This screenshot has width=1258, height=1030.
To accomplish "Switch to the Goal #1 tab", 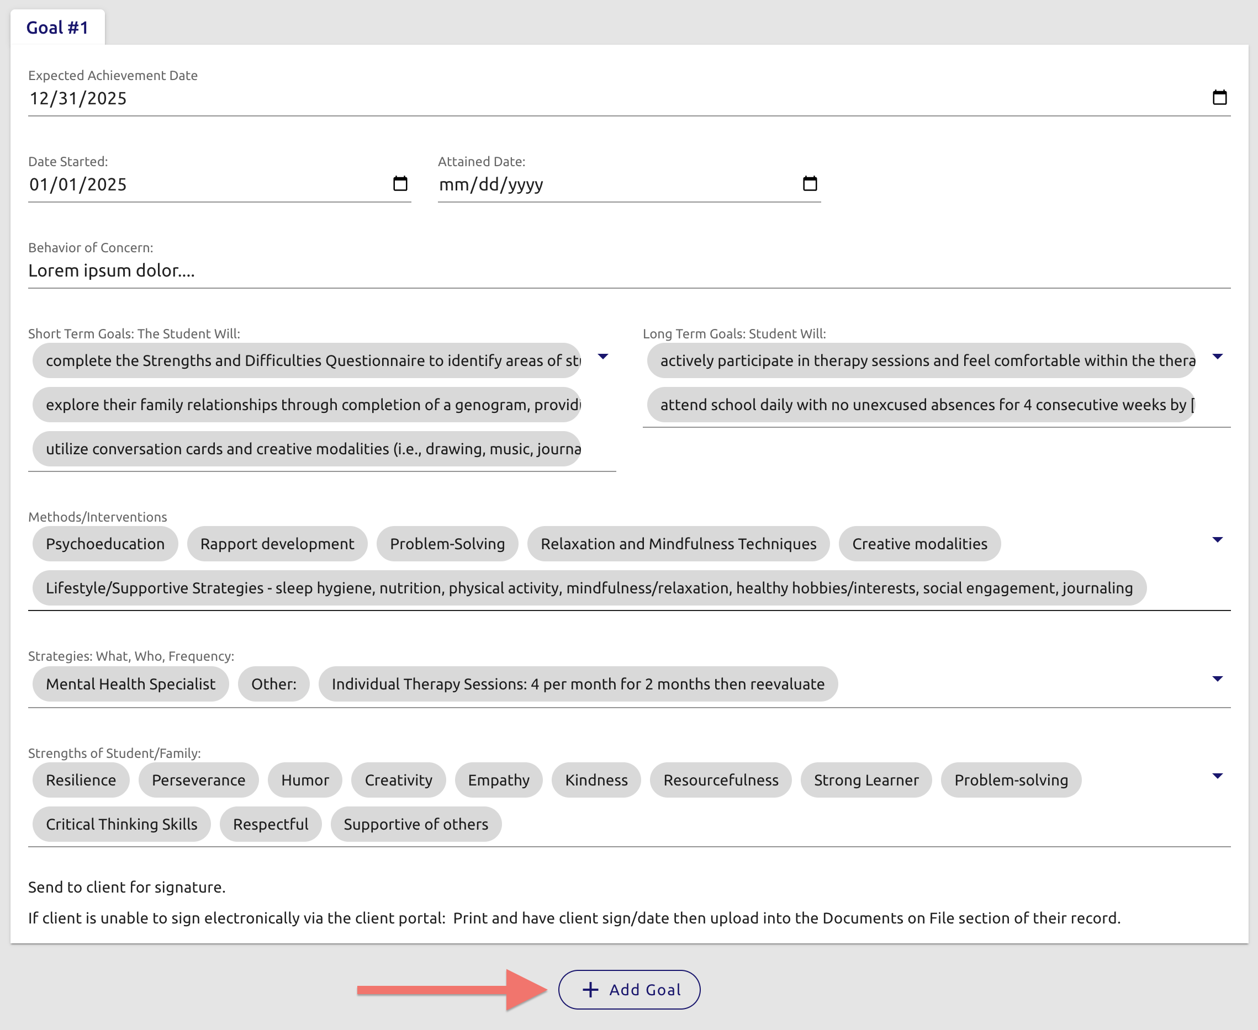I will (57, 27).
